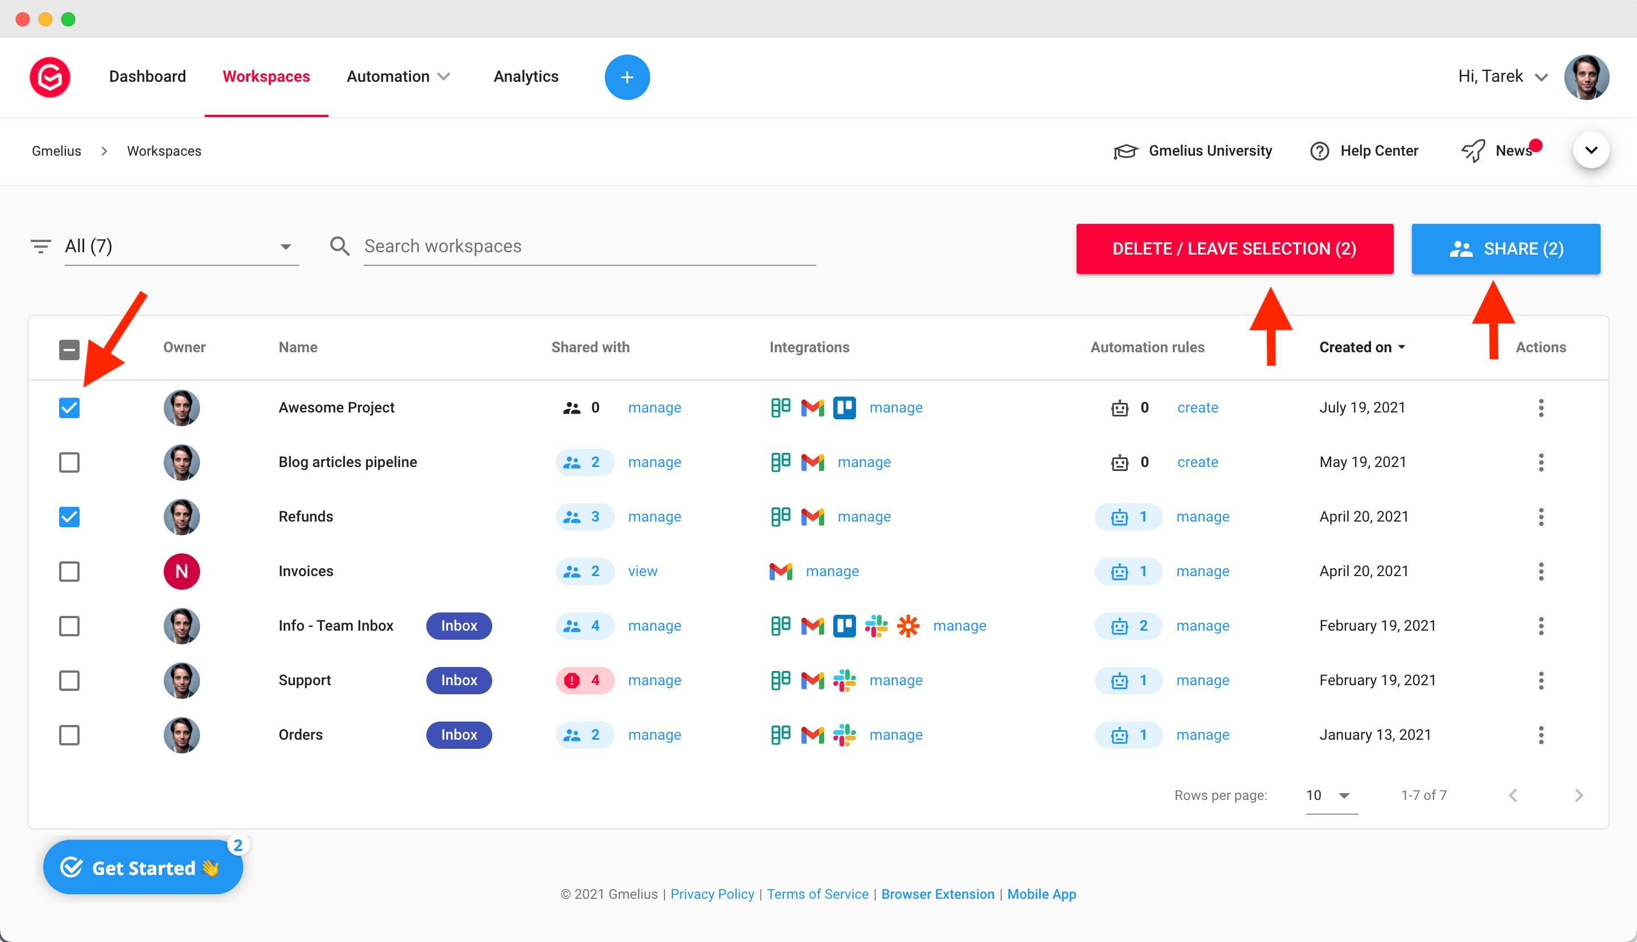Open the News rocket icon
The image size is (1637, 942).
click(x=1473, y=151)
